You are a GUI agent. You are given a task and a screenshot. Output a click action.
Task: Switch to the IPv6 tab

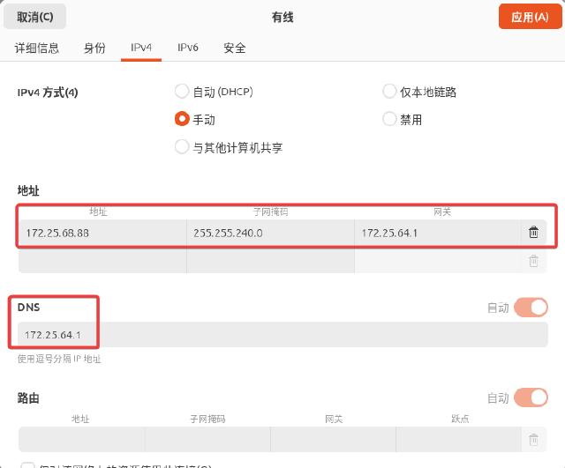pyautogui.click(x=188, y=48)
